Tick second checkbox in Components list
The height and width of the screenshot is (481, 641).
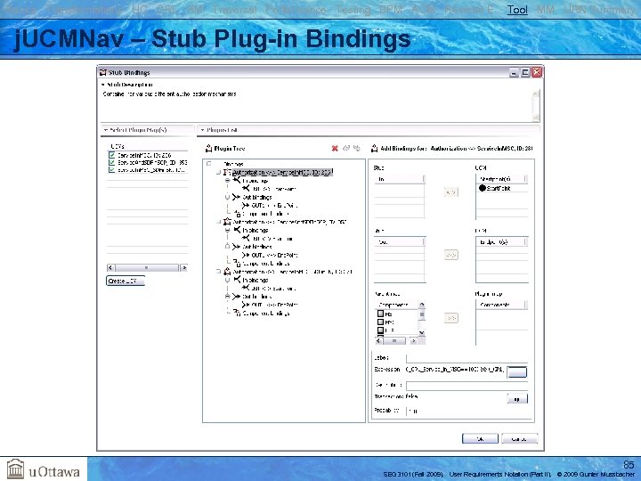click(381, 322)
